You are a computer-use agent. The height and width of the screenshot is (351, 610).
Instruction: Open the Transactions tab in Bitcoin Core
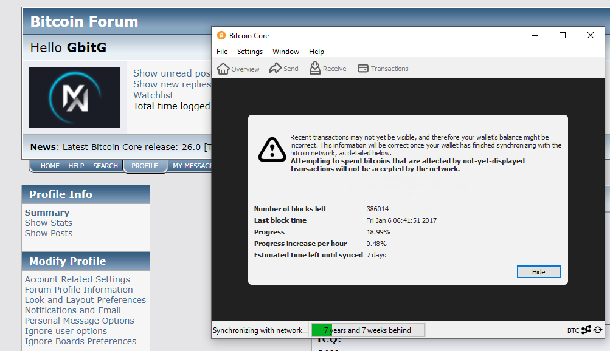point(383,69)
